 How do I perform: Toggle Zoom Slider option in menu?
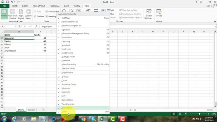click(83, 108)
